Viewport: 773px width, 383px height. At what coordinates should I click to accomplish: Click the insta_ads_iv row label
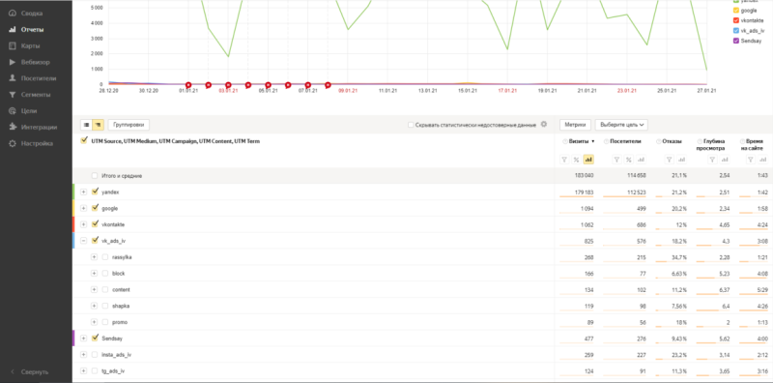point(116,355)
